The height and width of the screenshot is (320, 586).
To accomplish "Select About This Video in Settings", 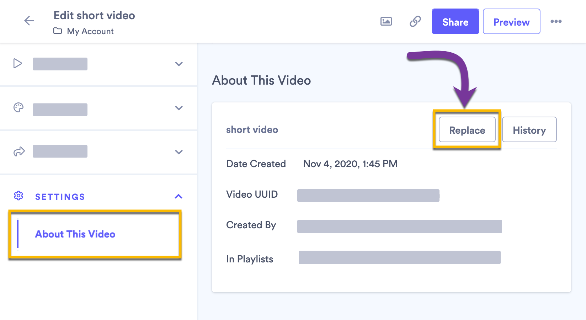I will click(x=75, y=234).
